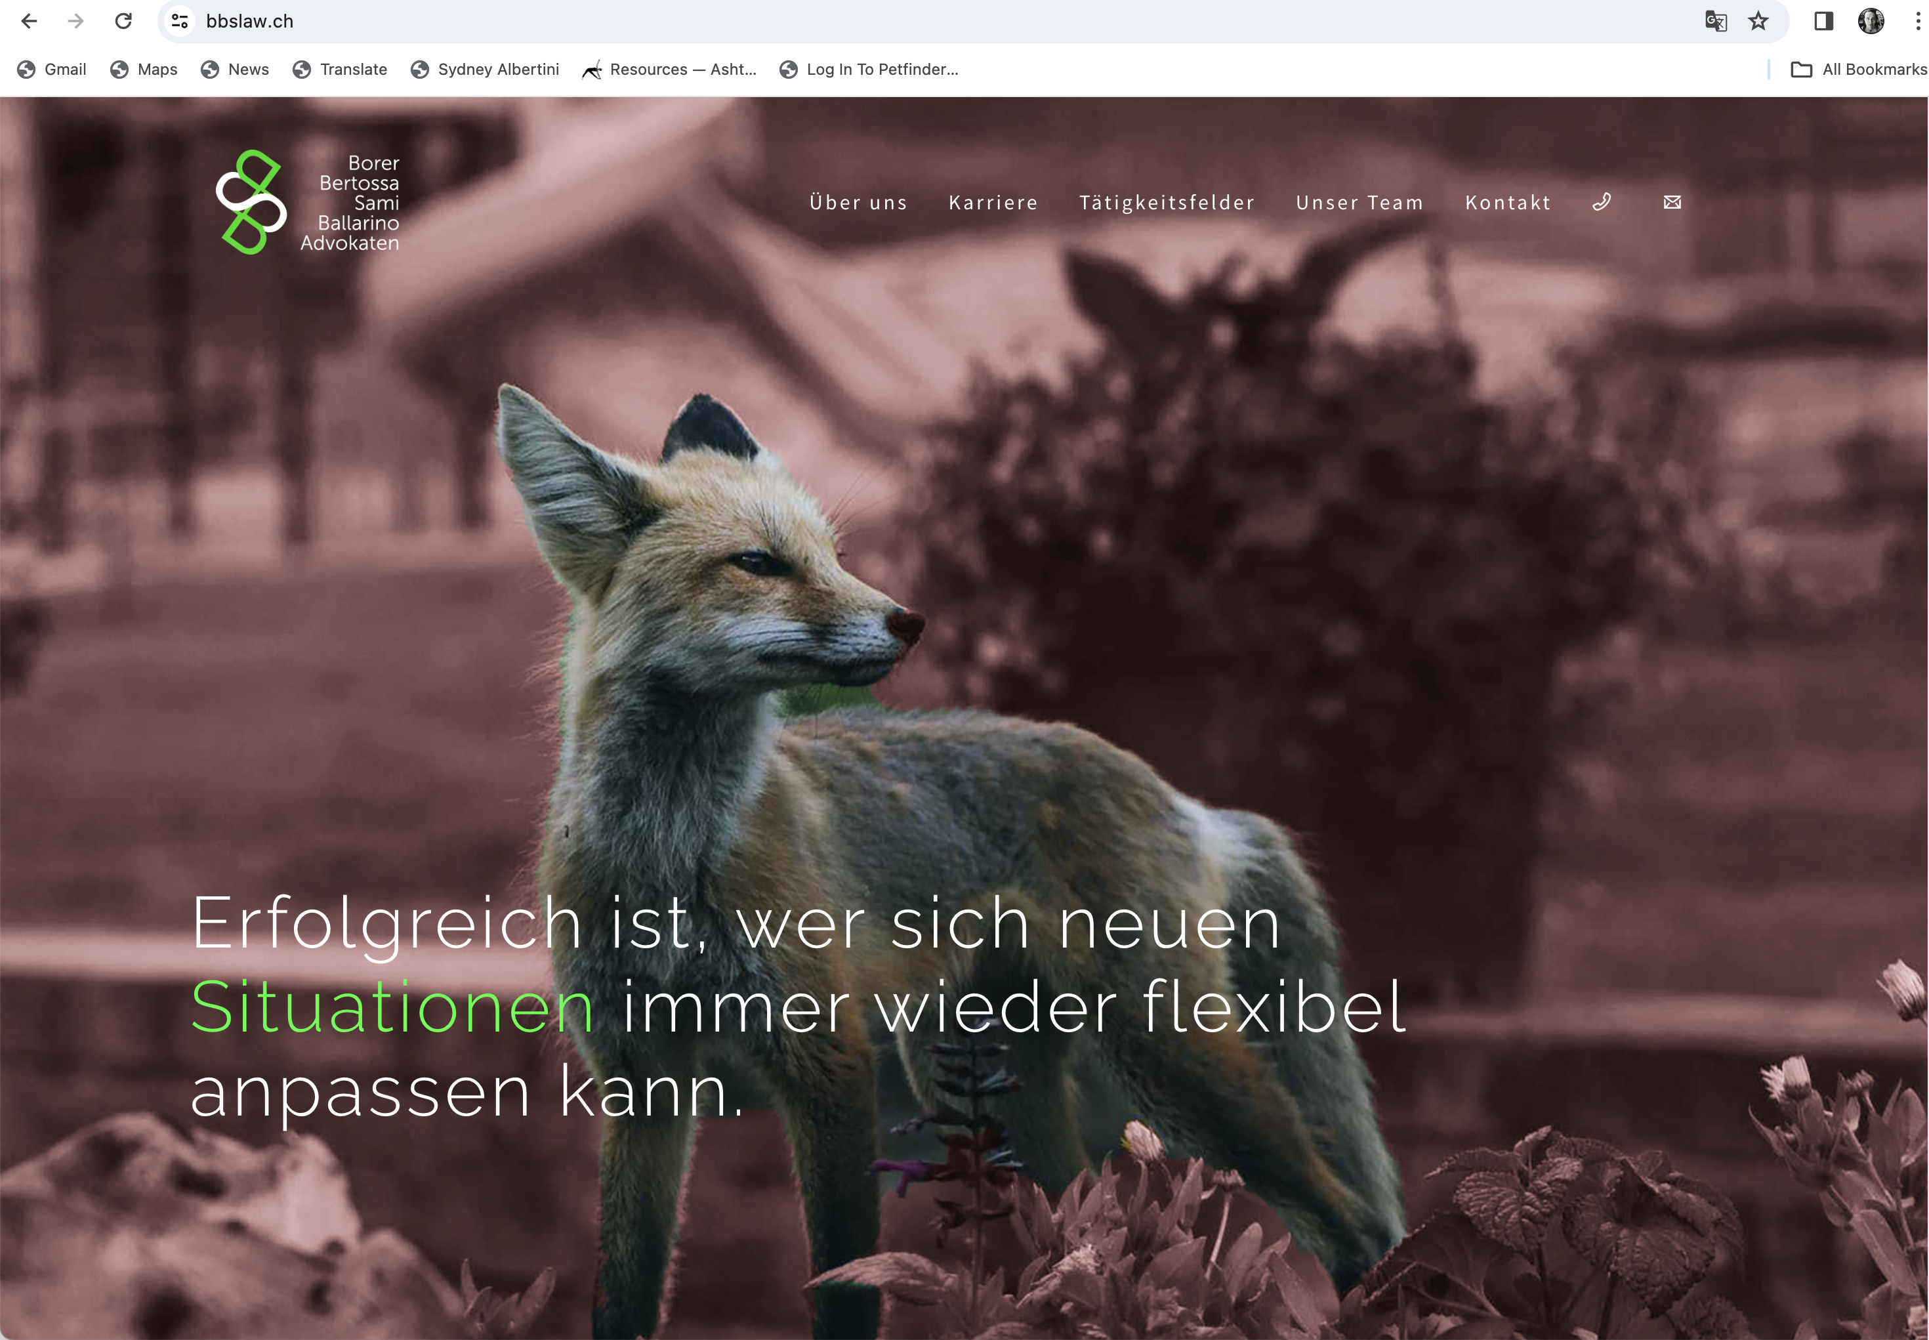Open the Tätigkeitsfelder menu item
This screenshot has height=1340, width=1929.
point(1166,202)
